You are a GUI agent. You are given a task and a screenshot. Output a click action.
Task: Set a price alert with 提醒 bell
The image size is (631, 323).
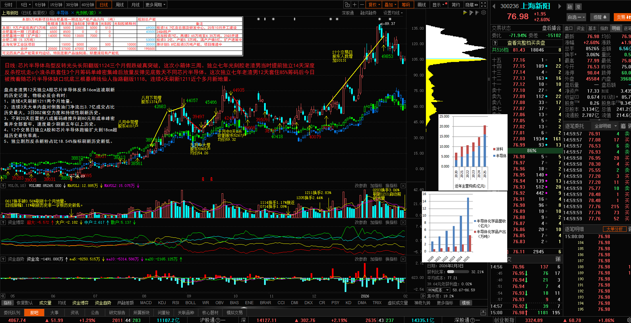coord(600,17)
